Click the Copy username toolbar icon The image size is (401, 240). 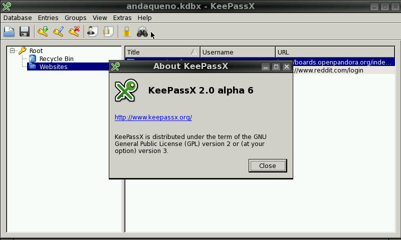pos(93,31)
